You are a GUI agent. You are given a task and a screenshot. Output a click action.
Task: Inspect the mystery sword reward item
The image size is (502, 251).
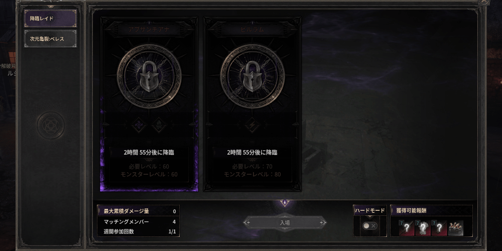point(406,227)
